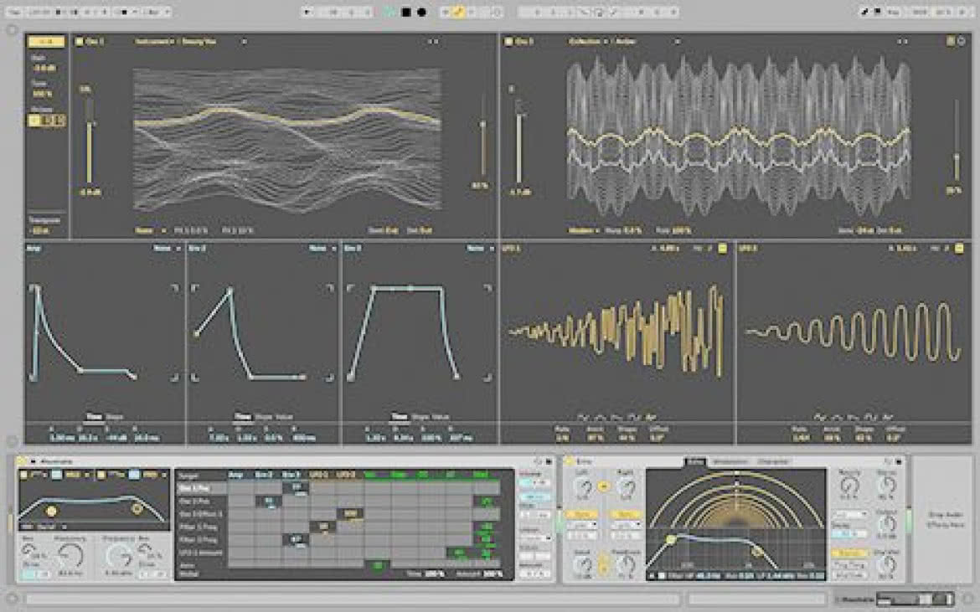Click Echo Dry/Wet knob
The image size is (980, 612).
886,565
